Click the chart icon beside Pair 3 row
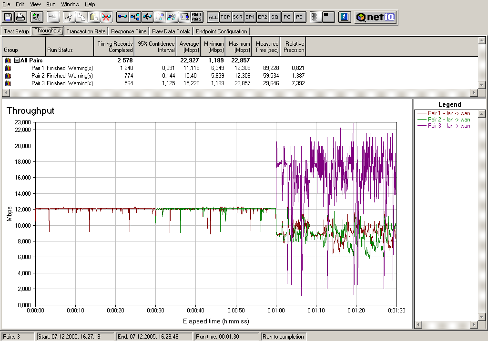Viewport: 488px width, 341px height. pyautogui.click(x=8, y=83)
